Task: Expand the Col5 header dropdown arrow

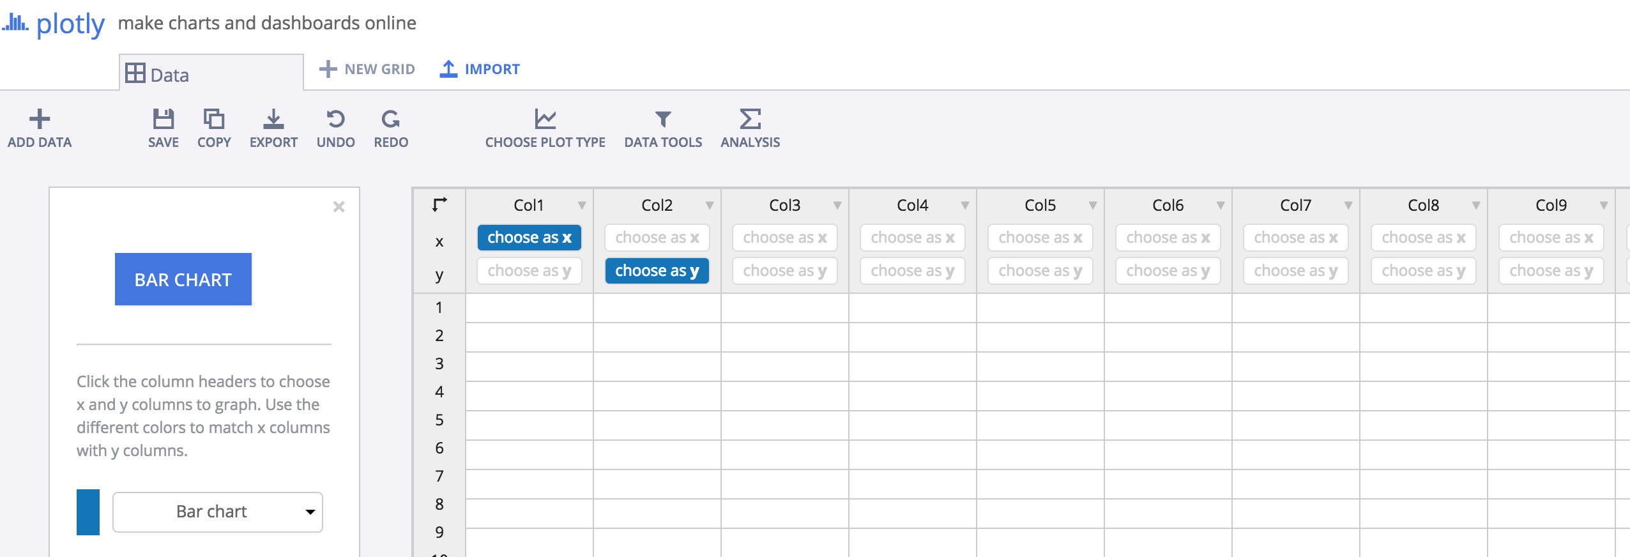Action: pyautogui.click(x=1093, y=205)
